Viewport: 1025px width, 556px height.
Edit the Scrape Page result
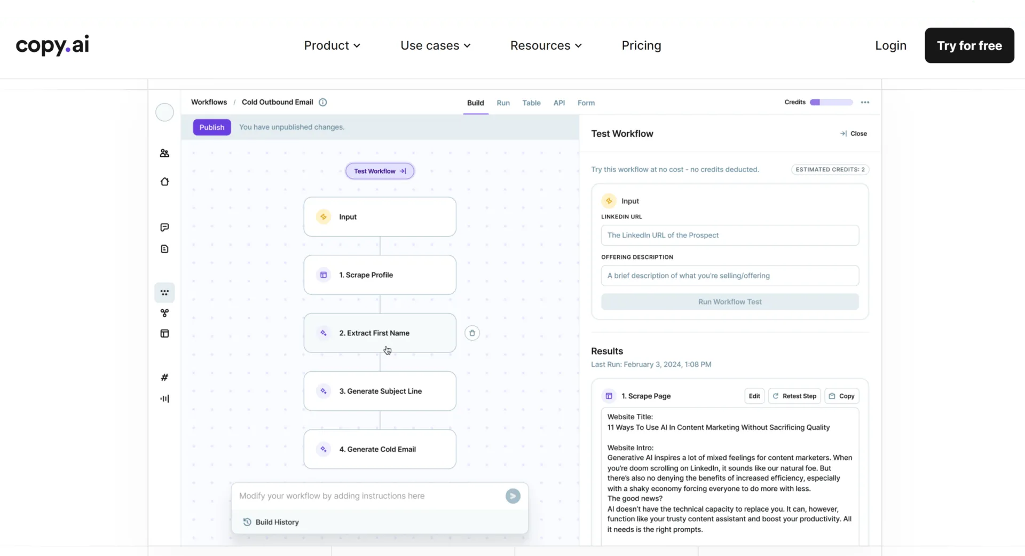tap(754, 396)
